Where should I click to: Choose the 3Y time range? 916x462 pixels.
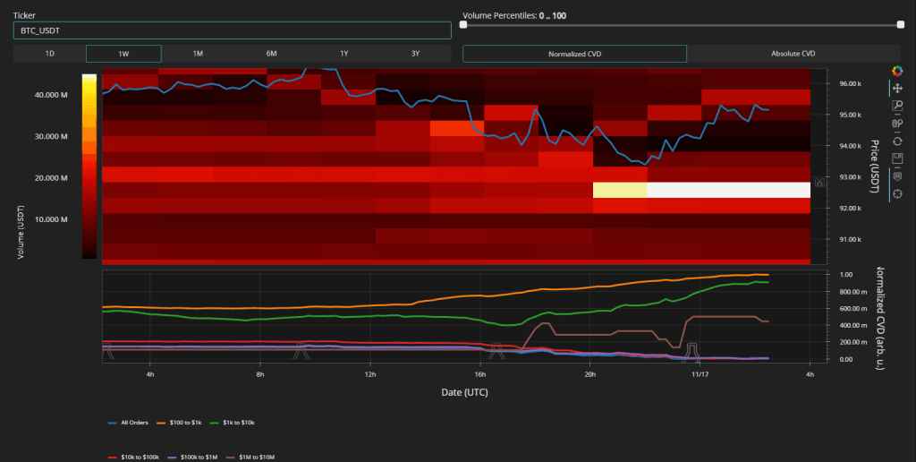(415, 54)
